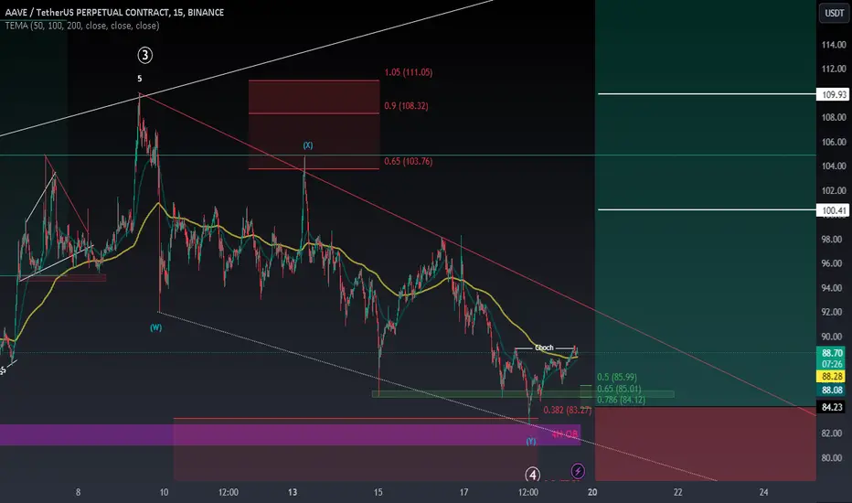Open the TEMA indicator legend
This screenshot has width=852, height=503.
82,26
